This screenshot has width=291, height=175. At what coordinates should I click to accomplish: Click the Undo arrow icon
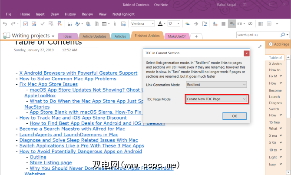click(x=5, y=23)
